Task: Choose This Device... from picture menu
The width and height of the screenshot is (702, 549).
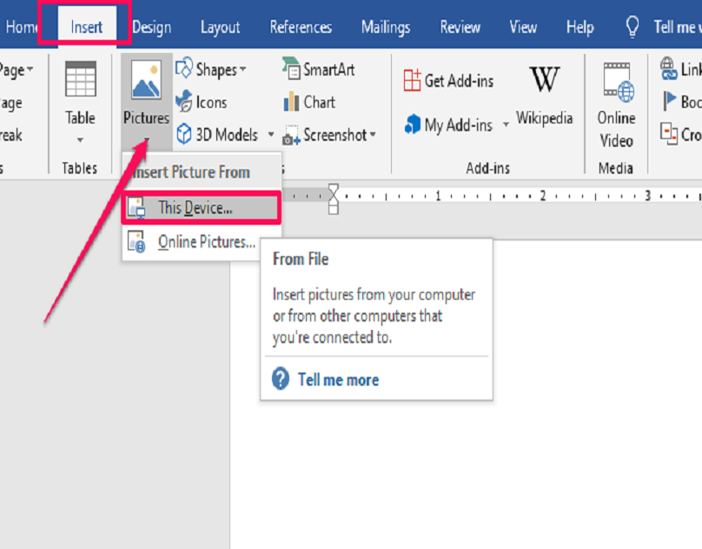Action: pyautogui.click(x=202, y=208)
